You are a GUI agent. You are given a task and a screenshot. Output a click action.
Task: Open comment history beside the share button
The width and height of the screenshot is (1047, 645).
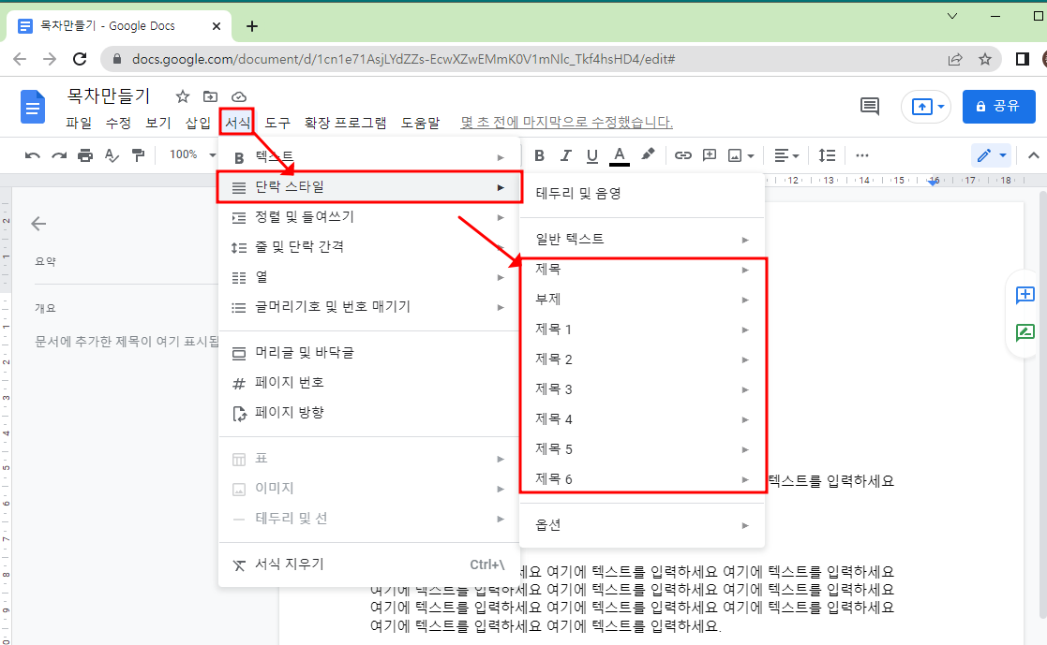coord(868,107)
